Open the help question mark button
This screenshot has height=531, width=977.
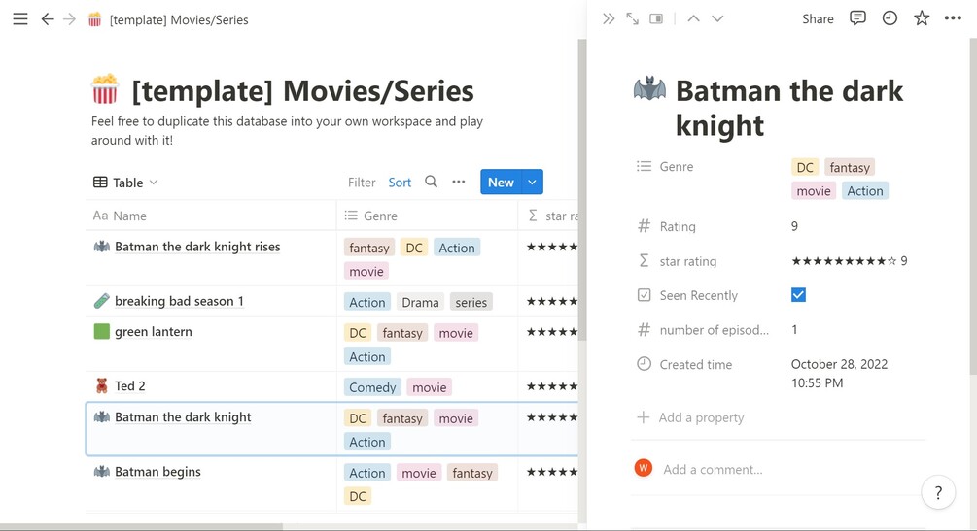coord(938,493)
